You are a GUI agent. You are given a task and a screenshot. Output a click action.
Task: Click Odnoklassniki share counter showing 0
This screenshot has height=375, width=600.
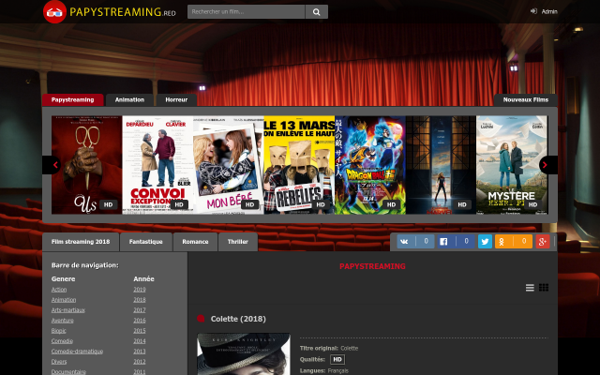(x=523, y=242)
